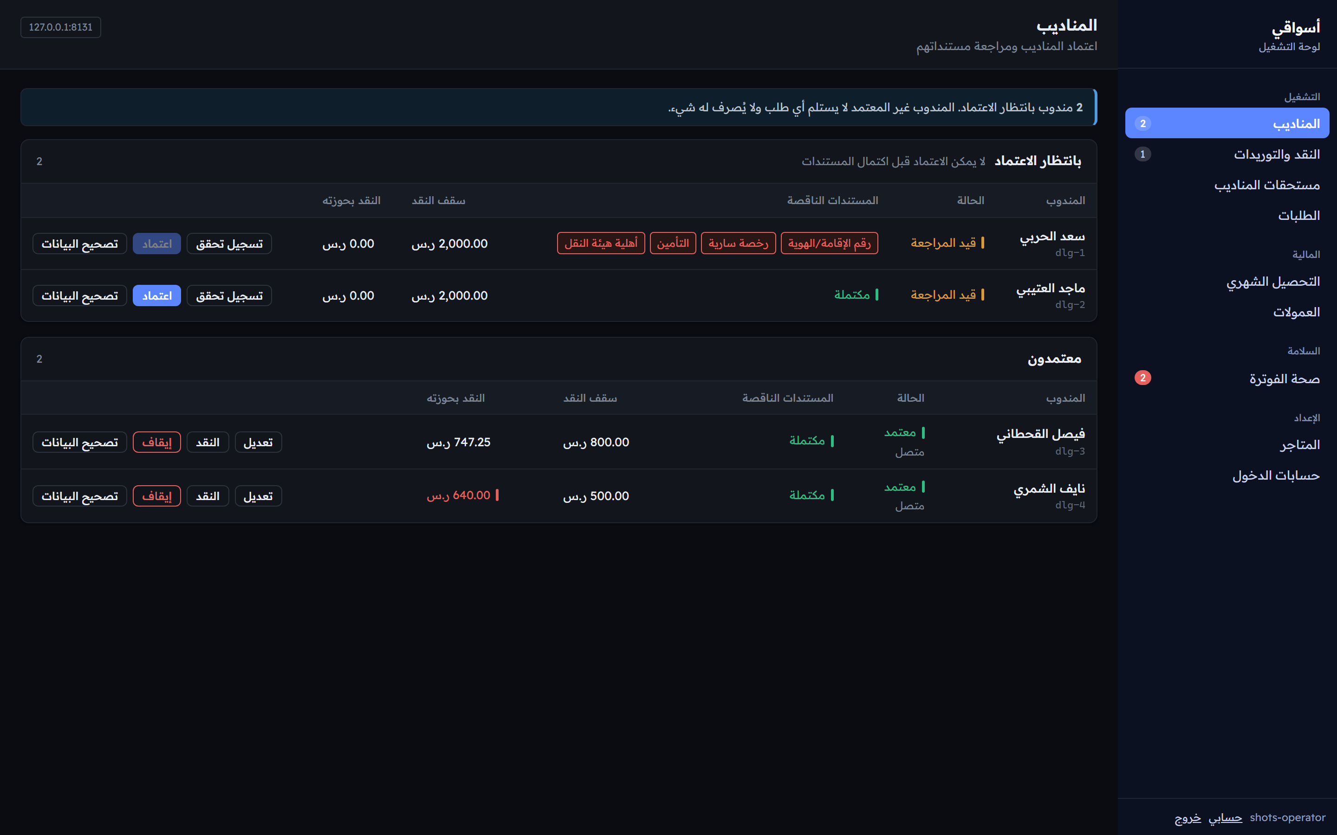Viewport: 1337px width, 835px height.
Task: Click the التأمين missing-document tag
Action: click(673, 243)
